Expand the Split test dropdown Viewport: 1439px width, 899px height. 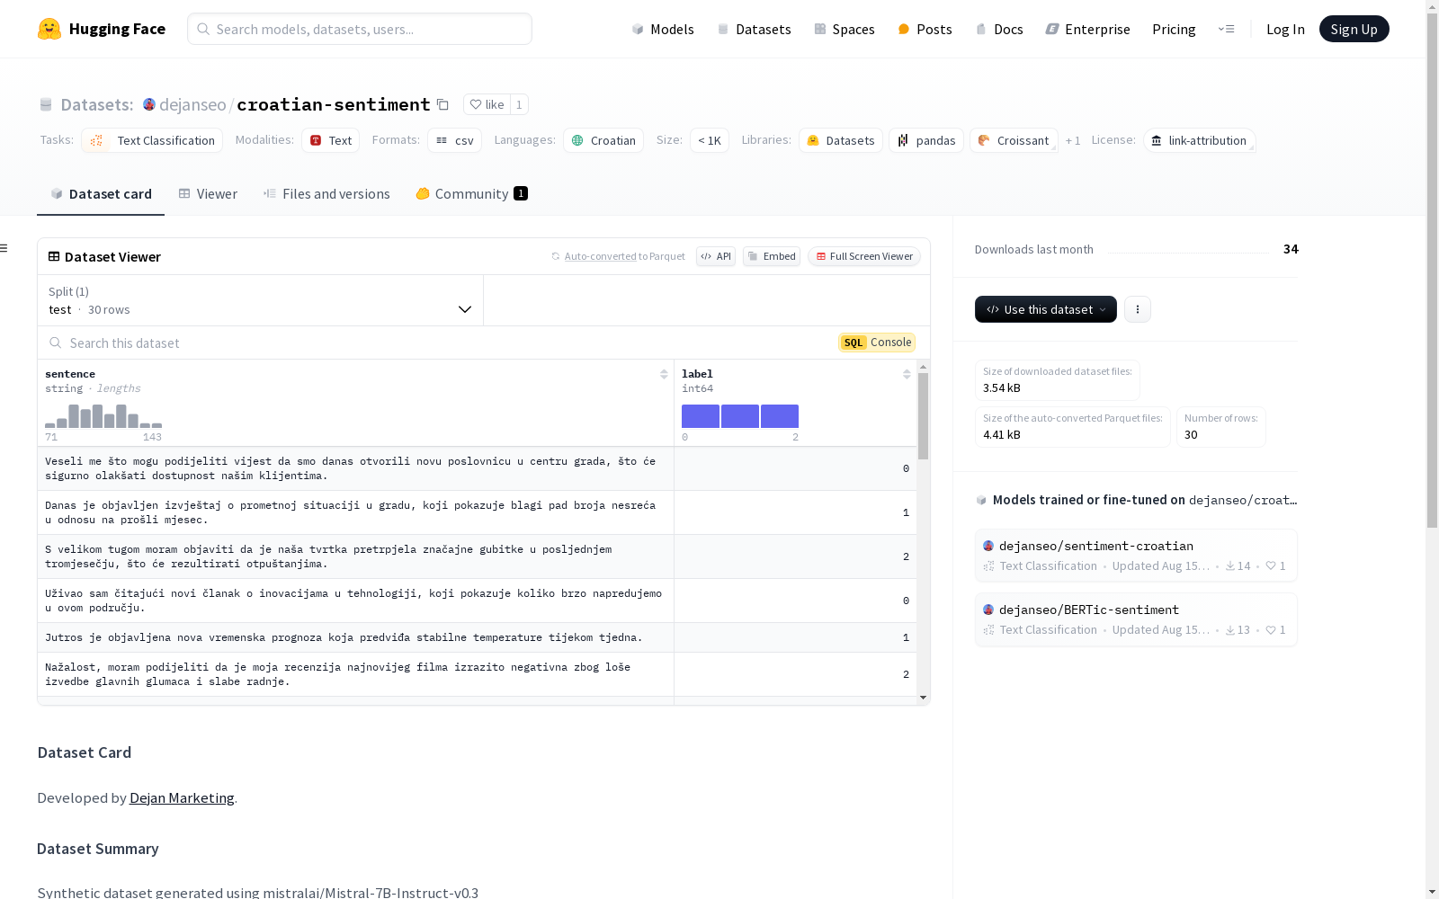260,300
